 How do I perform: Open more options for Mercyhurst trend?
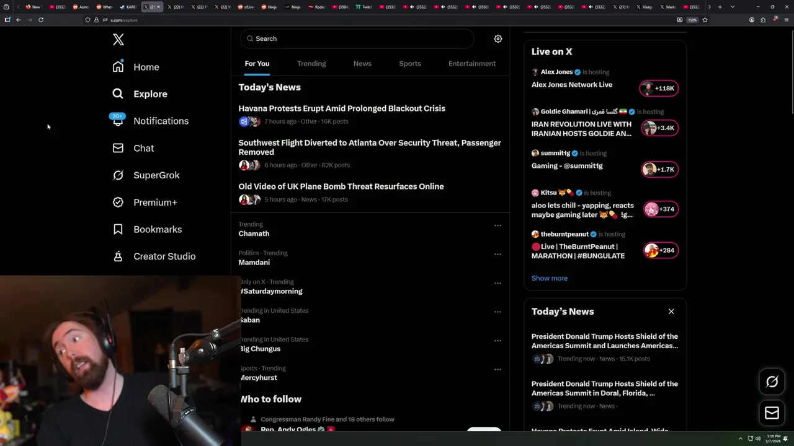click(x=497, y=370)
